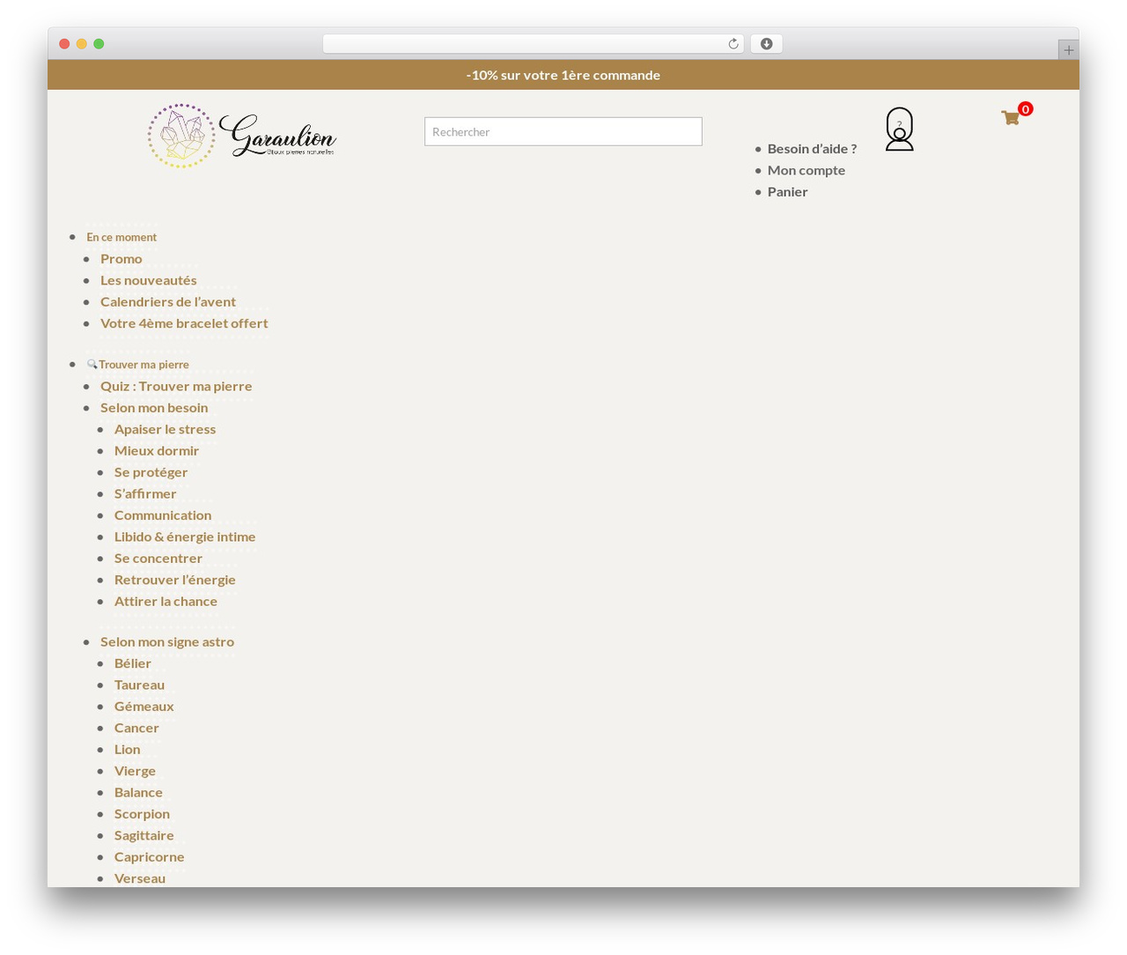Select Retrouver l'énergie
The image size is (1127, 955).
175,580
